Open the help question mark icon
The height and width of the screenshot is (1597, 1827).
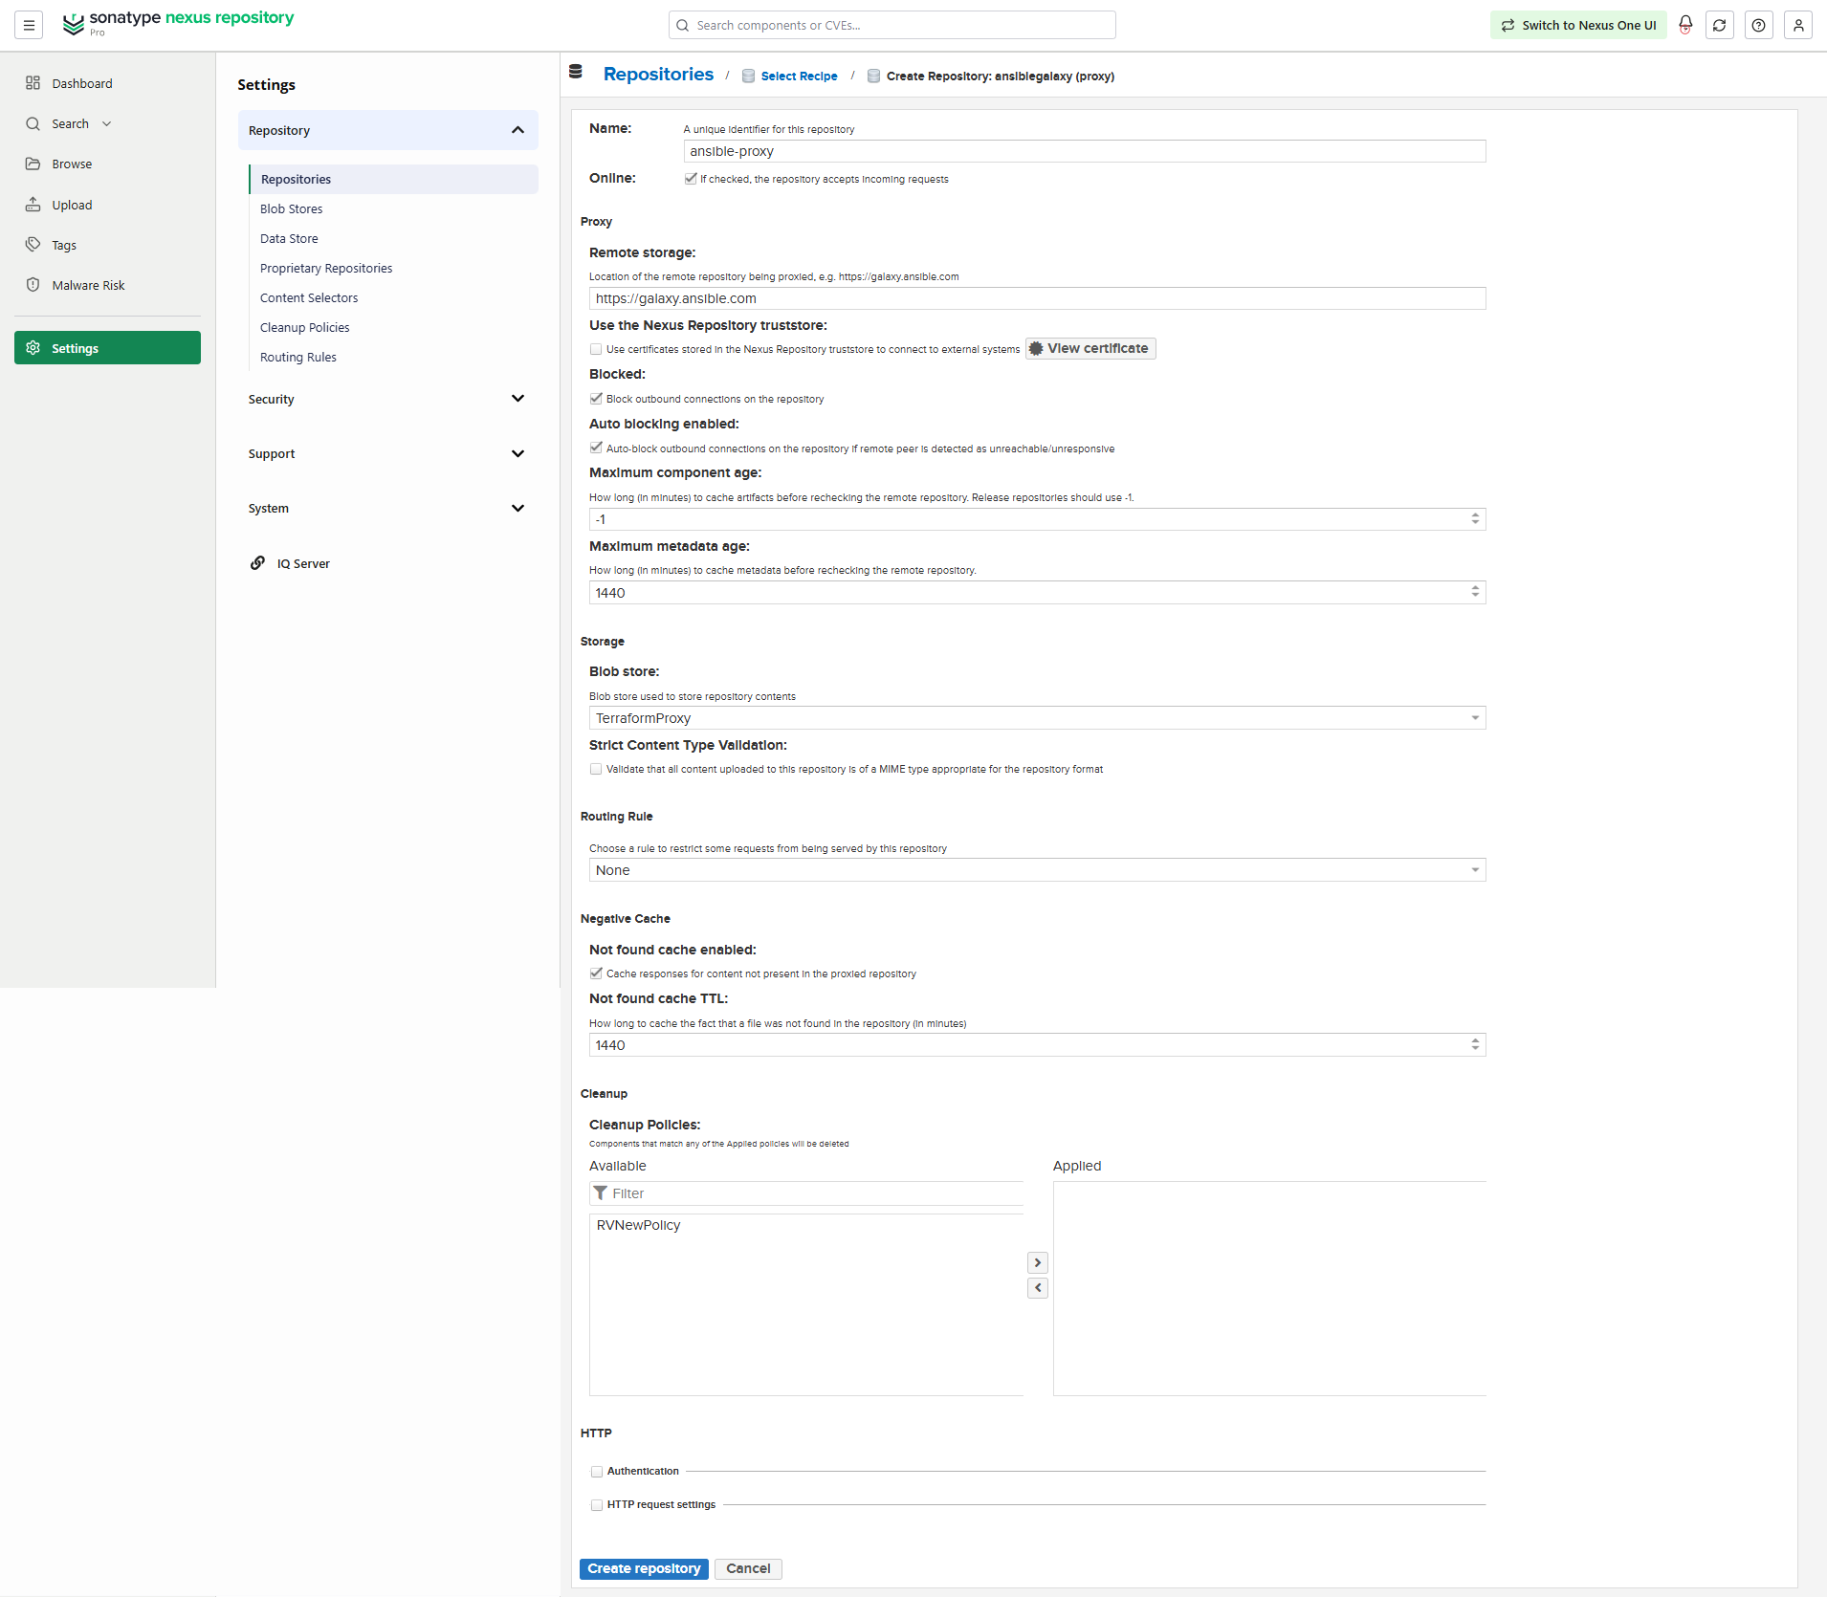coord(1758,25)
